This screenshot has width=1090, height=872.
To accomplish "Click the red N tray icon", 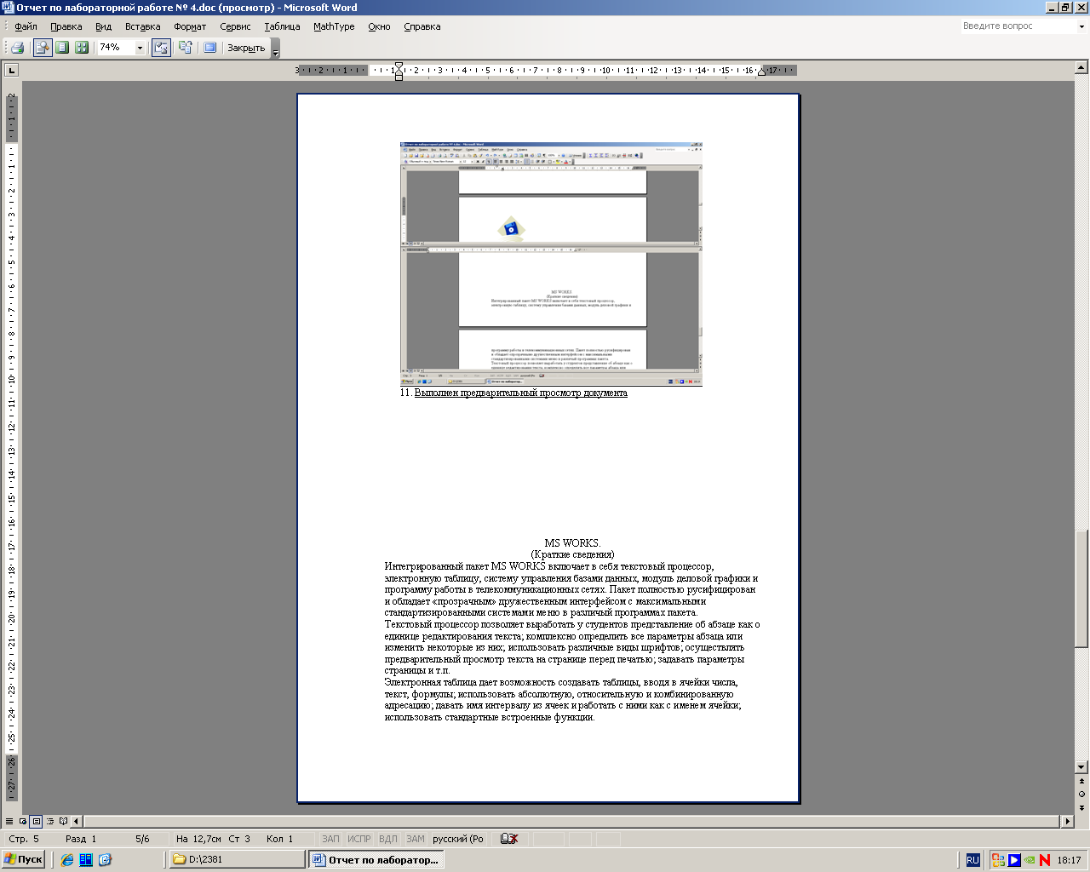I will coord(1045,860).
